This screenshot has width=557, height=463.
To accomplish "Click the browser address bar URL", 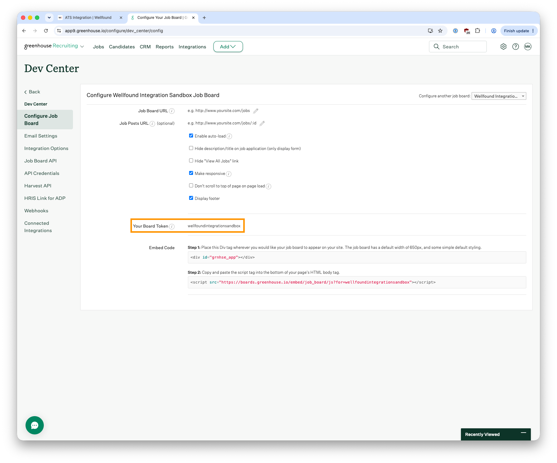I will pyautogui.click(x=114, y=31).
